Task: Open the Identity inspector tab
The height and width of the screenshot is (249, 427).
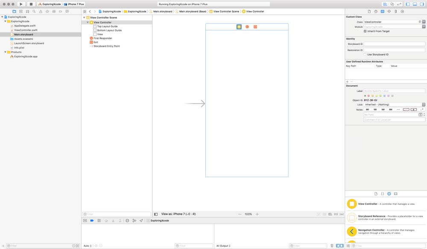Action: click(382, 12)
